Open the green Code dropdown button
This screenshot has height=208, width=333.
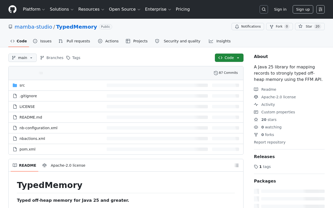click(x=229, y=58)
